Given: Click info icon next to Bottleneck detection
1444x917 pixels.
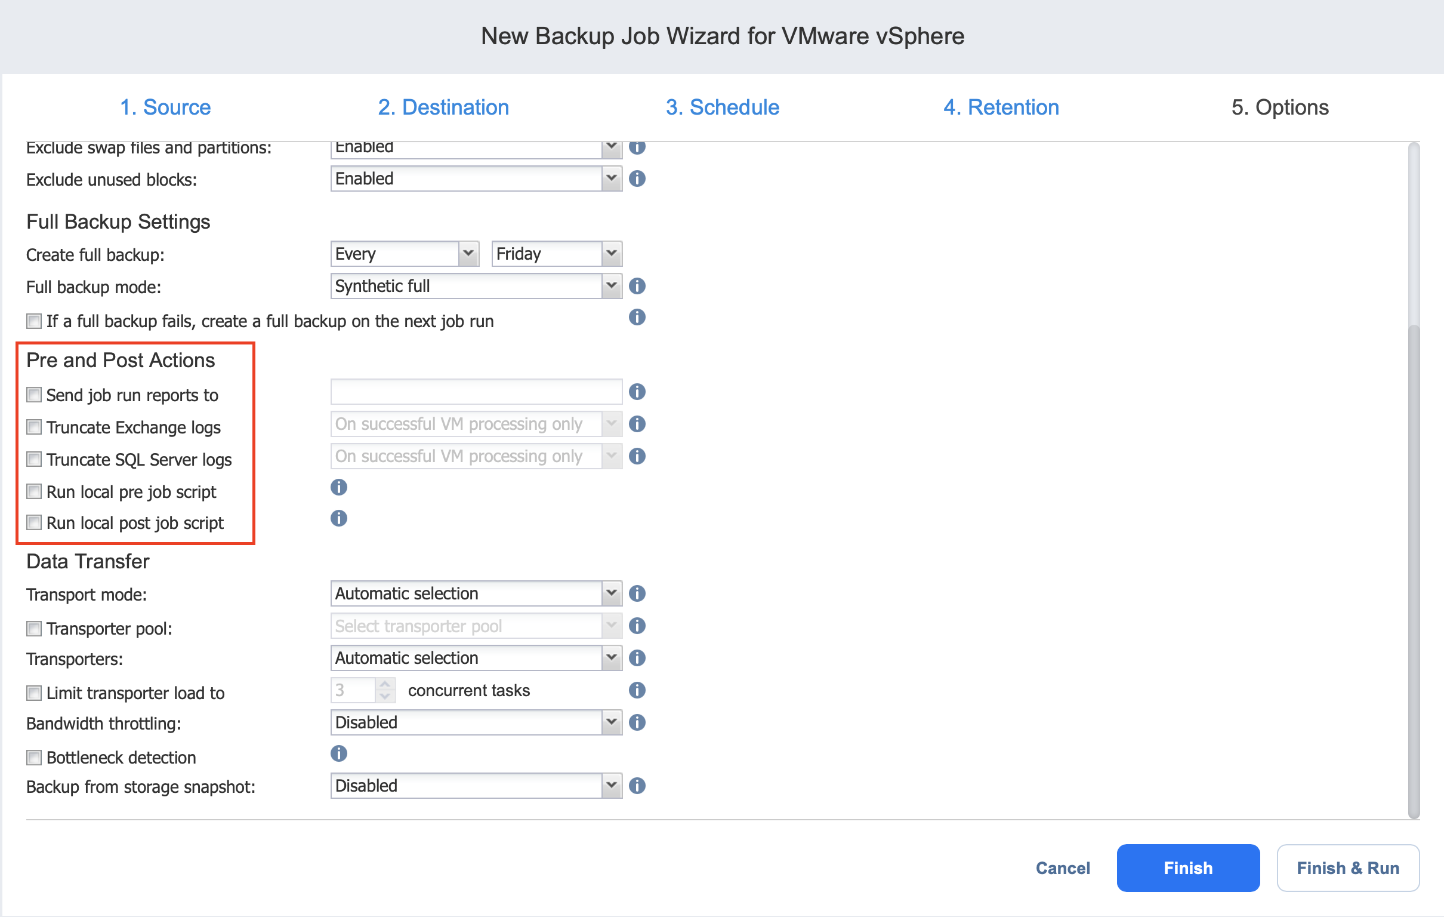Looking at the screenshot, I should [339, 754].
